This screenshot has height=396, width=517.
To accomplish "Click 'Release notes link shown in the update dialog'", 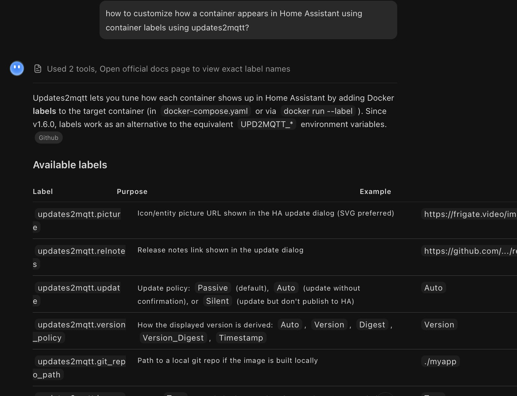I will pos(220,250).
